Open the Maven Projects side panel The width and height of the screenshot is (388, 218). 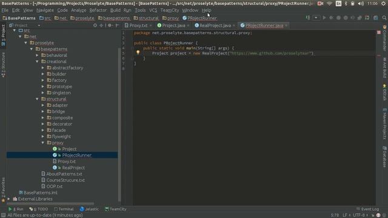pos(384,124)
